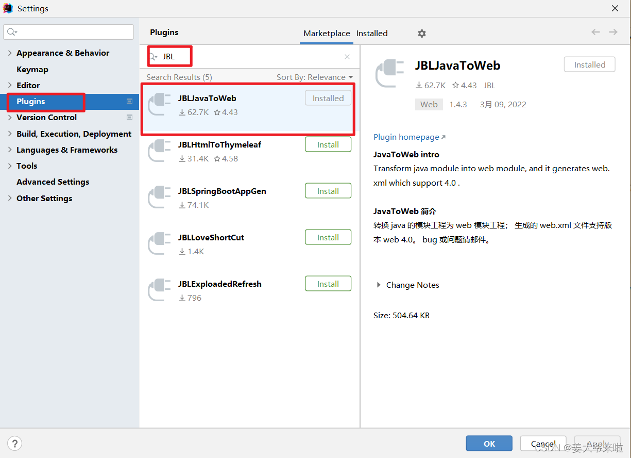This screenshot has height=458, width=631.
Task: Open the Plugin homepage link
Action: (410, 137)
